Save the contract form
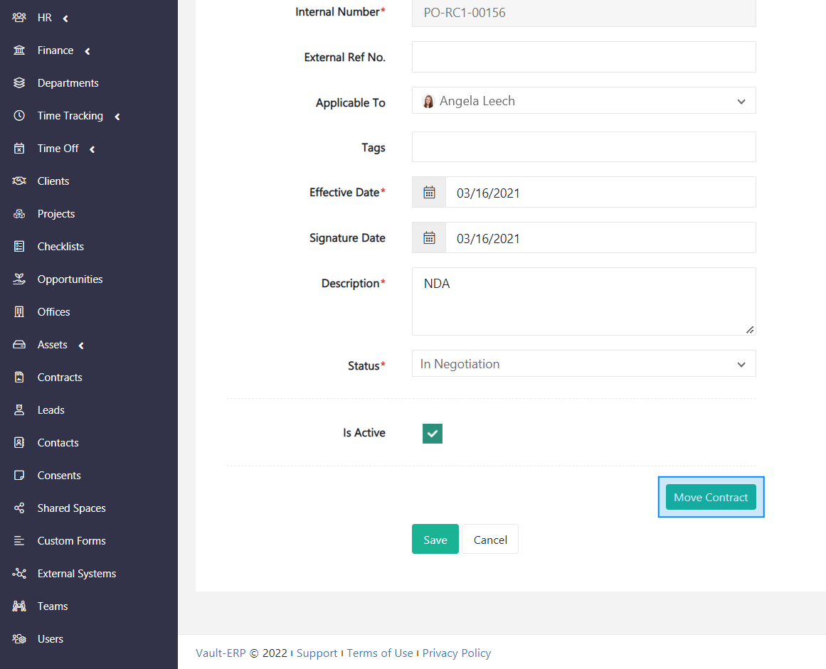Screen dimensions: 826x669 [x=435, y=540]
